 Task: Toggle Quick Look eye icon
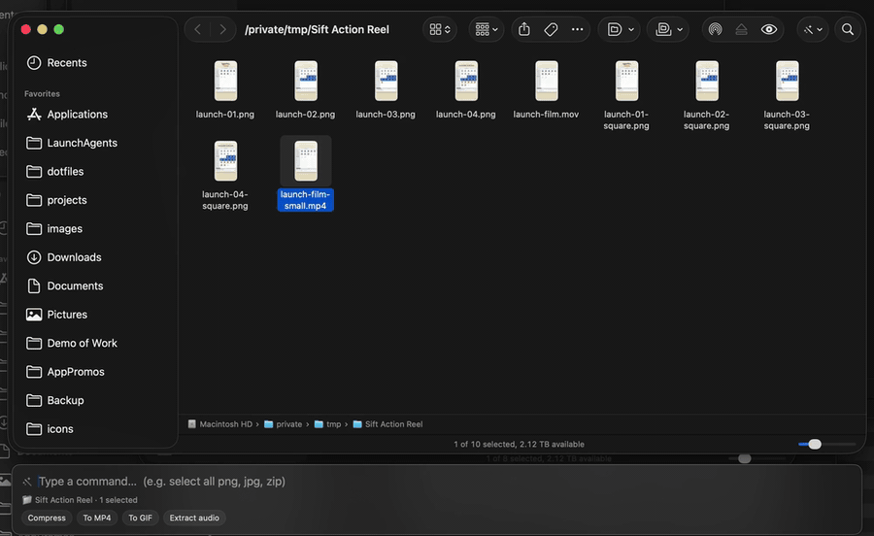tap(769, 29)
